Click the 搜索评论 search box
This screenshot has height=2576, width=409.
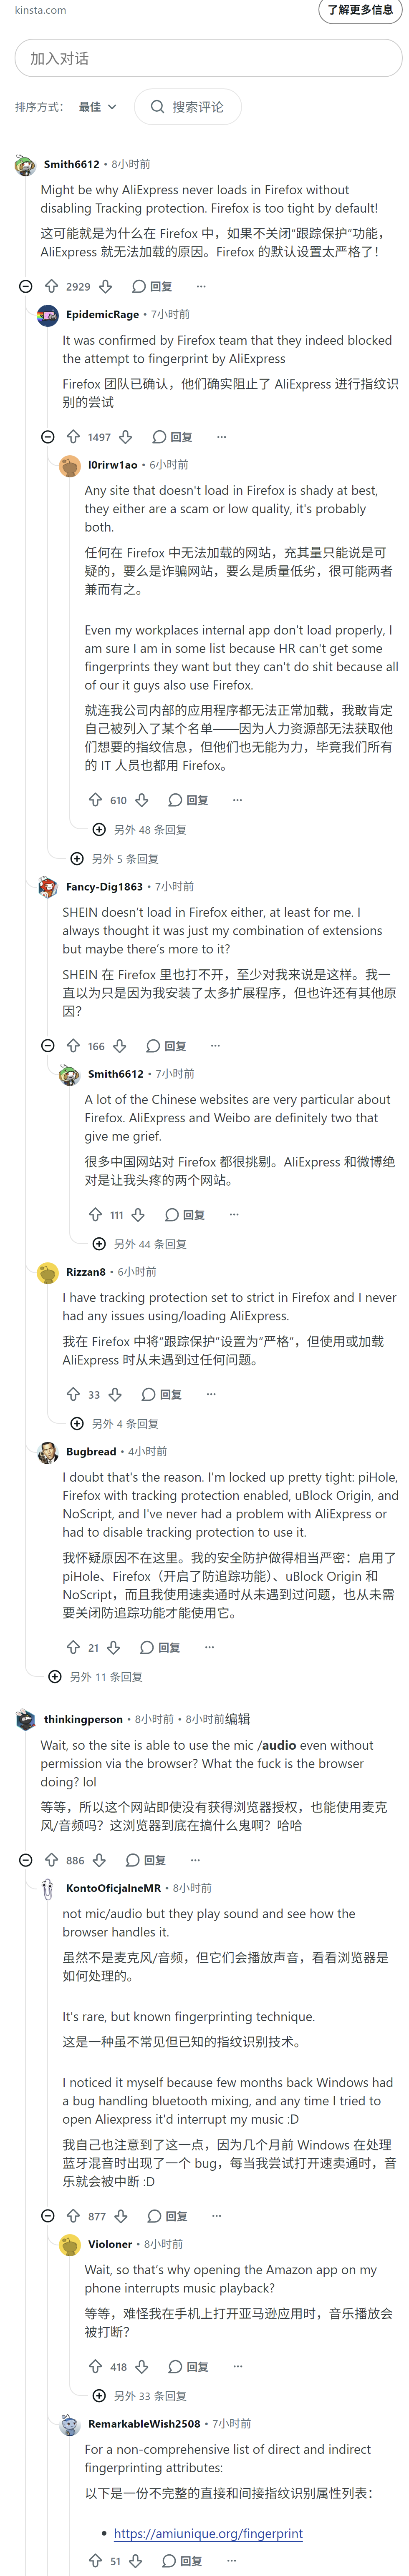click(188, 107)
